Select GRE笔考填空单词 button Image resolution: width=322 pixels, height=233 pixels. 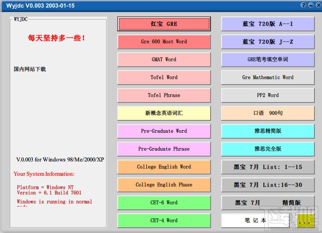(x=268, y=59)
